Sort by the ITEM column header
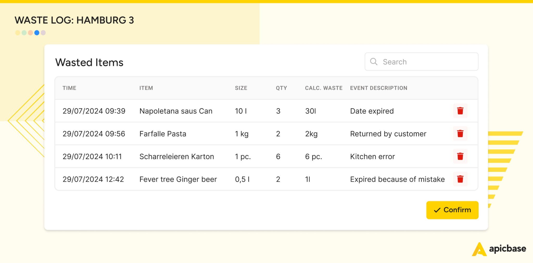This screenshot has width=533, height=263. [x=146, y=88]
